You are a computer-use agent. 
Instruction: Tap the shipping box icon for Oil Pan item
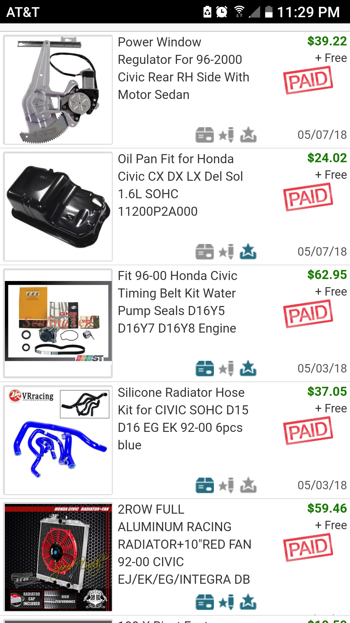pos(204,251)
